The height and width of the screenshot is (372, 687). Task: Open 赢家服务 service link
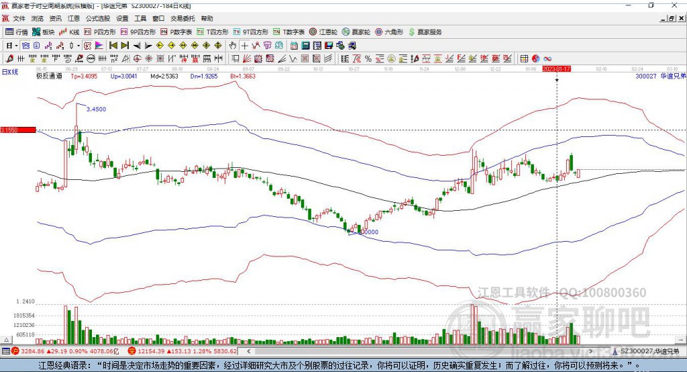[x=425, y=32]
